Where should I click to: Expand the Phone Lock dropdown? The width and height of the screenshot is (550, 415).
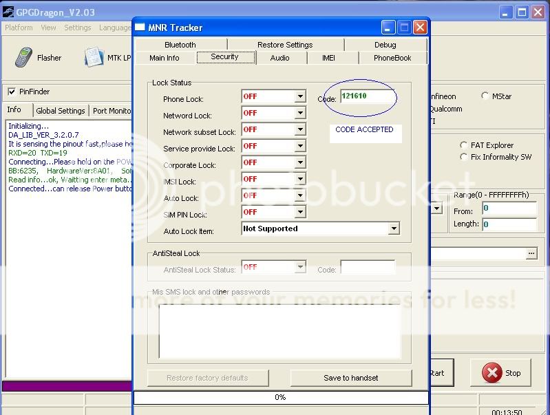pos(300,96)
